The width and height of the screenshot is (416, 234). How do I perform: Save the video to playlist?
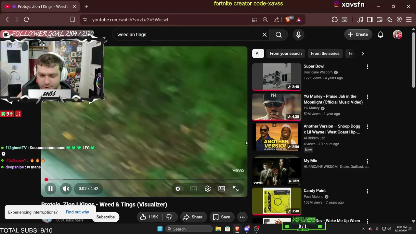click(222, 217)
